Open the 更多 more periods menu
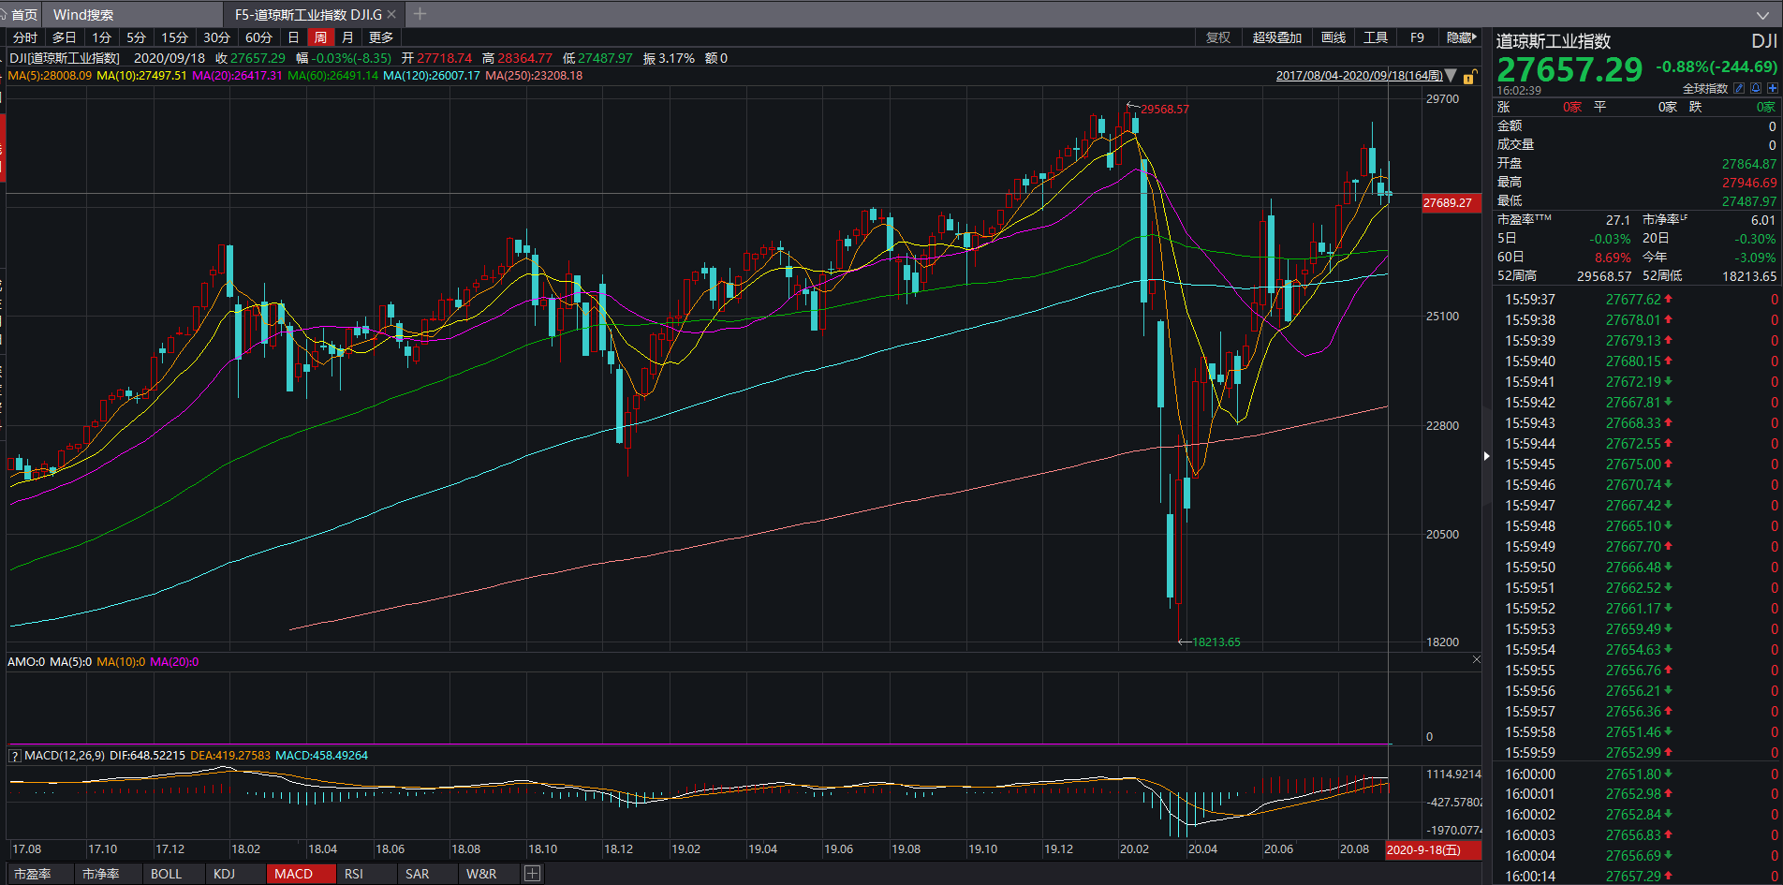The height and width of the screenshot is (885, 1783). click(x=381, y=37)
